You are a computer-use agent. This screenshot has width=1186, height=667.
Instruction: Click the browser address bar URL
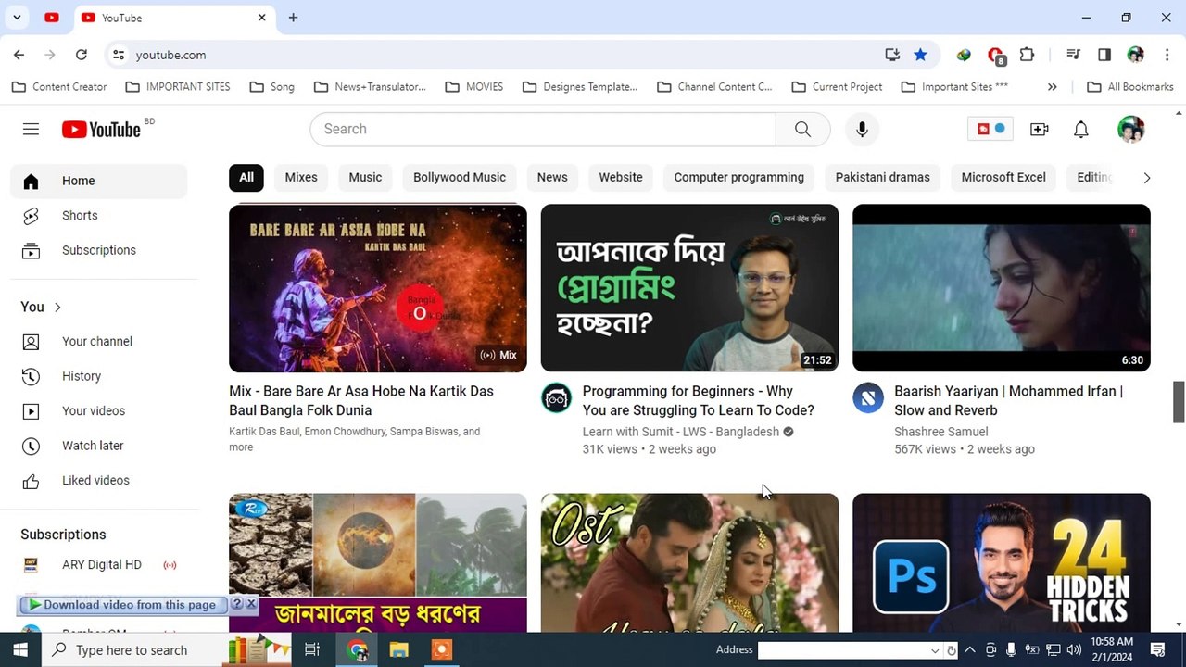pos(170,55)
